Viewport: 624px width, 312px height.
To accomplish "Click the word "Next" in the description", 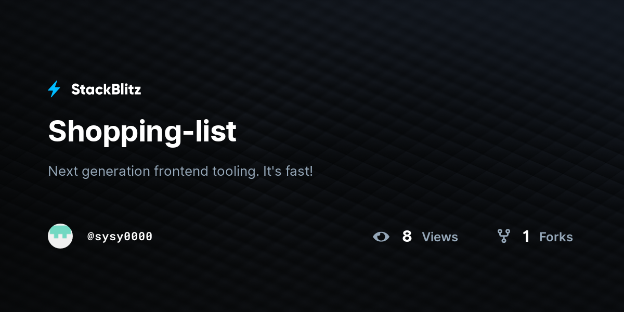I will pos(60,171).
